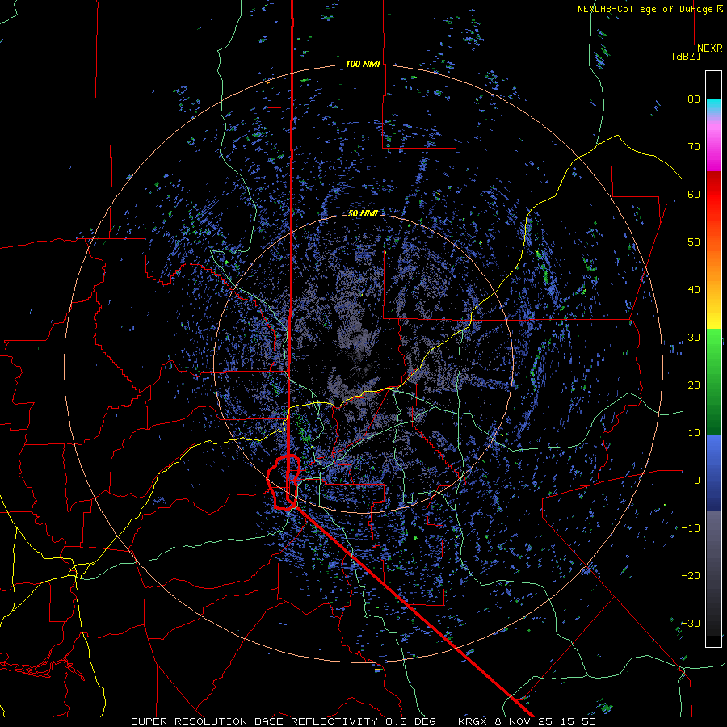This screenshot has height=727, width=727.
Task: Click the -20 dBZ value on the scale
Action: click(691, 575)
